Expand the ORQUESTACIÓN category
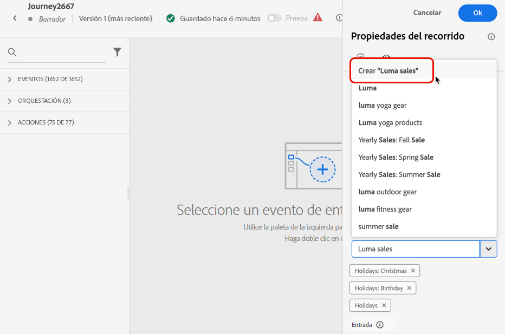Screen dimensions: 505x334 point(64,101)
